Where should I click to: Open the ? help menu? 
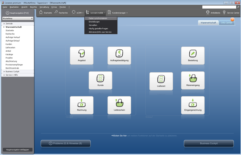pos(69,7)
